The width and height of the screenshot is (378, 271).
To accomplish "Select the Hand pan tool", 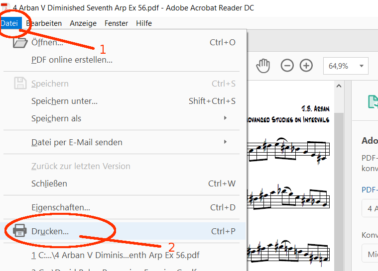I will (263, 66).
